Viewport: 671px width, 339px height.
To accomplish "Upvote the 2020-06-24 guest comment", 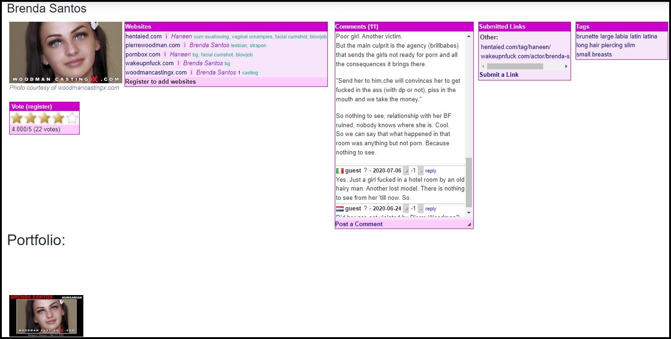I will click(406, 209).
